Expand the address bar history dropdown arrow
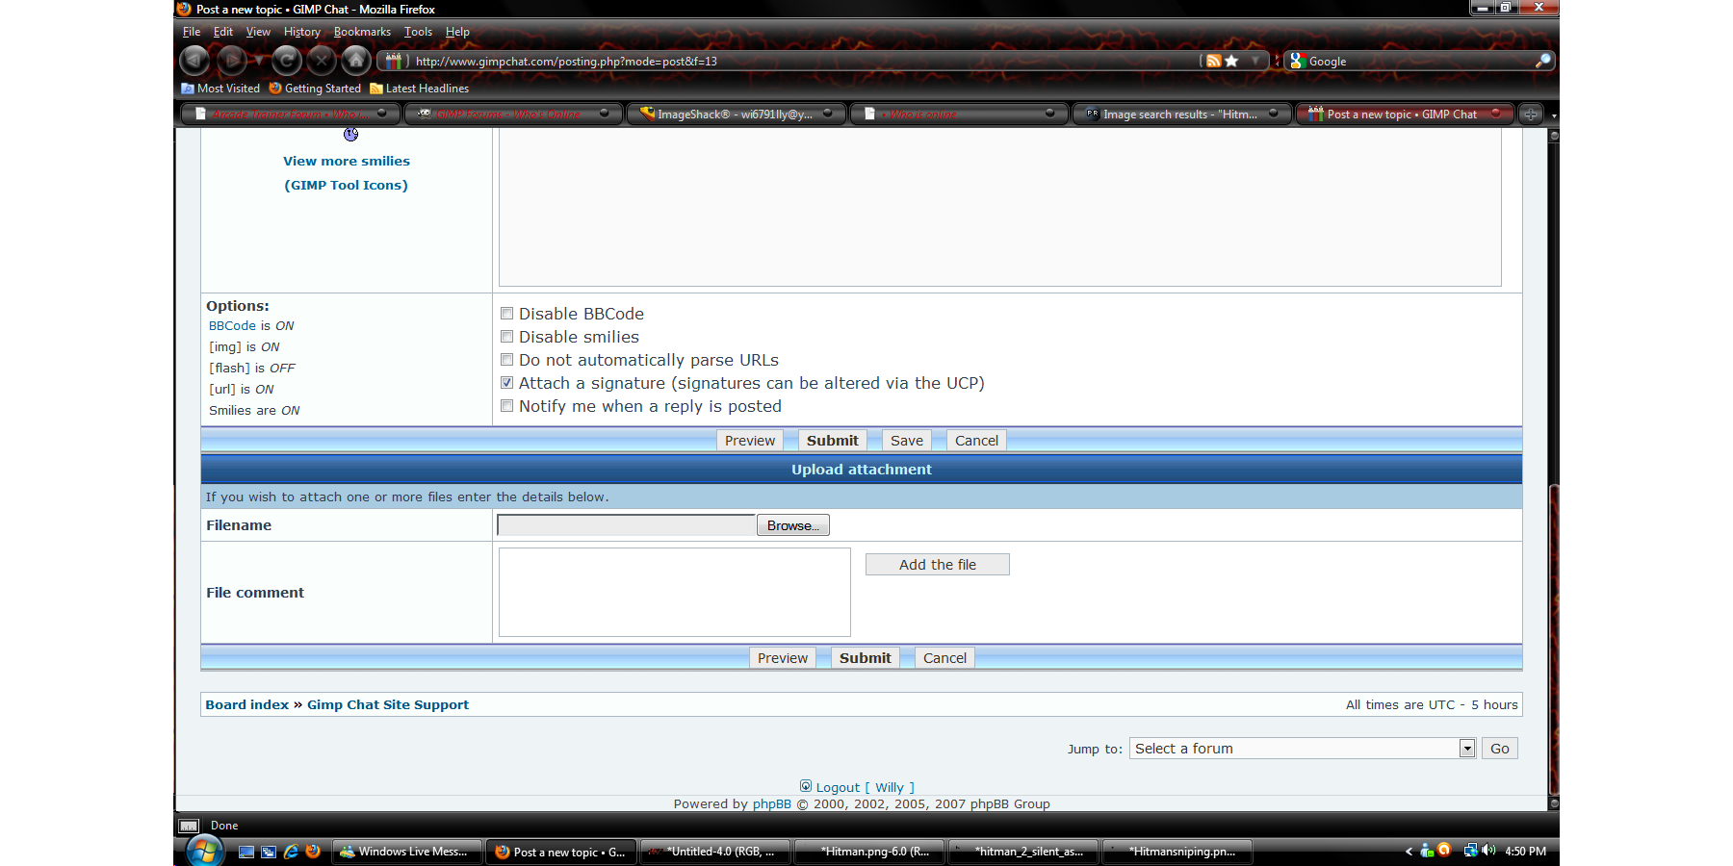Viewport: 1733px width, 866px height. tap(1254, 61)
